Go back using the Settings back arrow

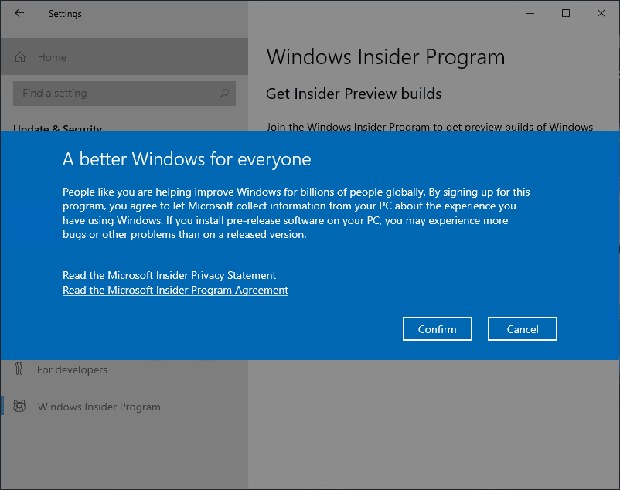[19, 13]
